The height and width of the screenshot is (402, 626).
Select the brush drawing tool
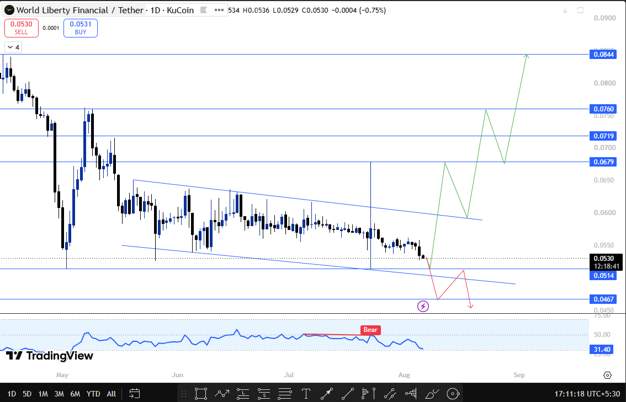[432, 394]
